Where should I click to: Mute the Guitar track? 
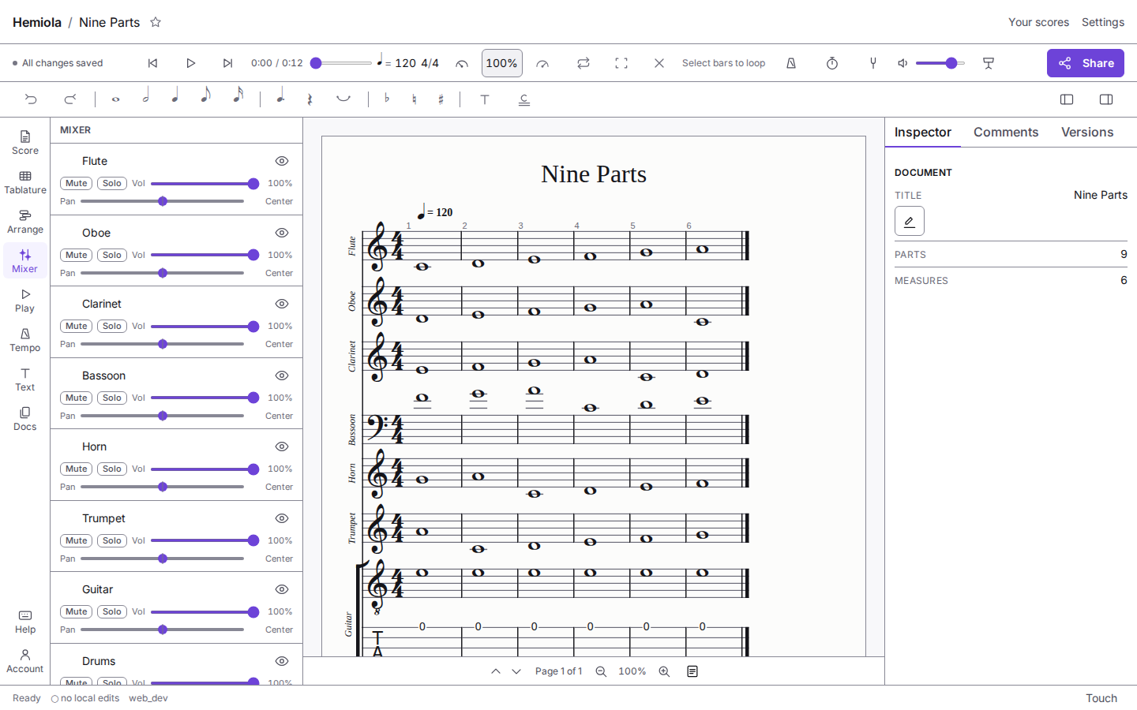click(x=77, y=611)
